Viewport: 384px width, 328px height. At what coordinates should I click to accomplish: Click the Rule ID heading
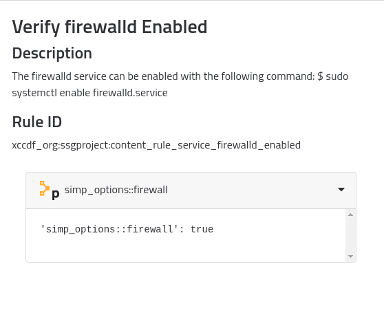pyautogui.click(x=37, y=122)
